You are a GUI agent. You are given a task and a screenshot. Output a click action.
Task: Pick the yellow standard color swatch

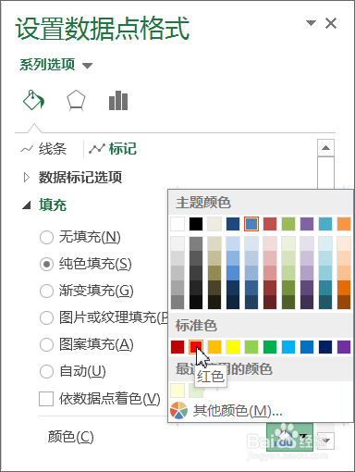(x=233, y=347)
